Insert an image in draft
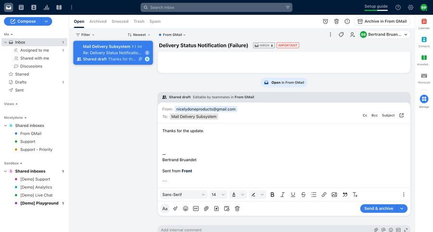 point(334,195)
